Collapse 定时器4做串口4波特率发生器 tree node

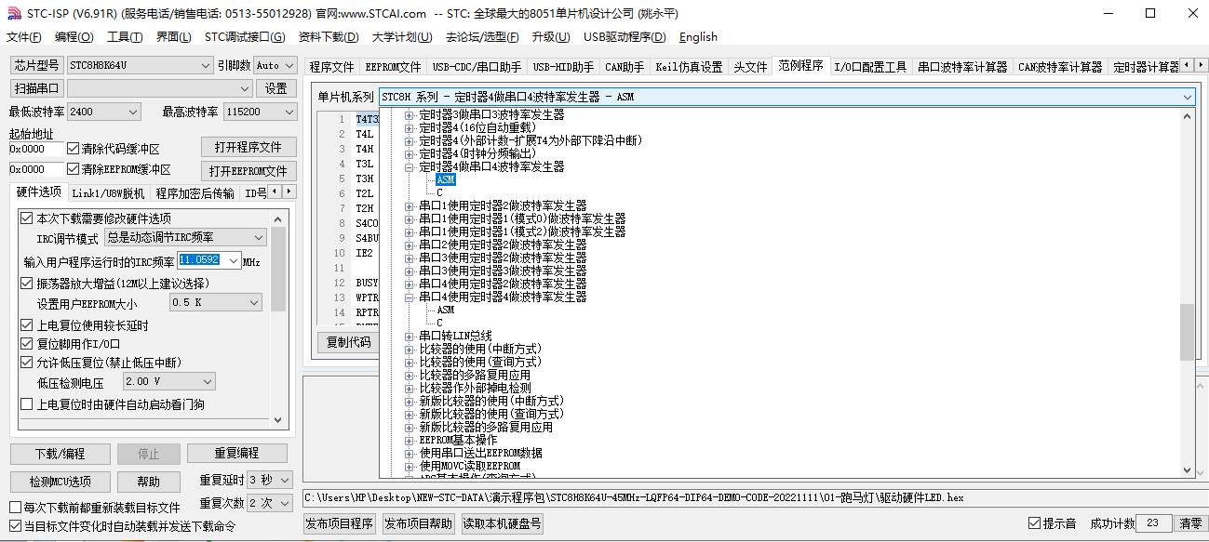tap(410, 167)
